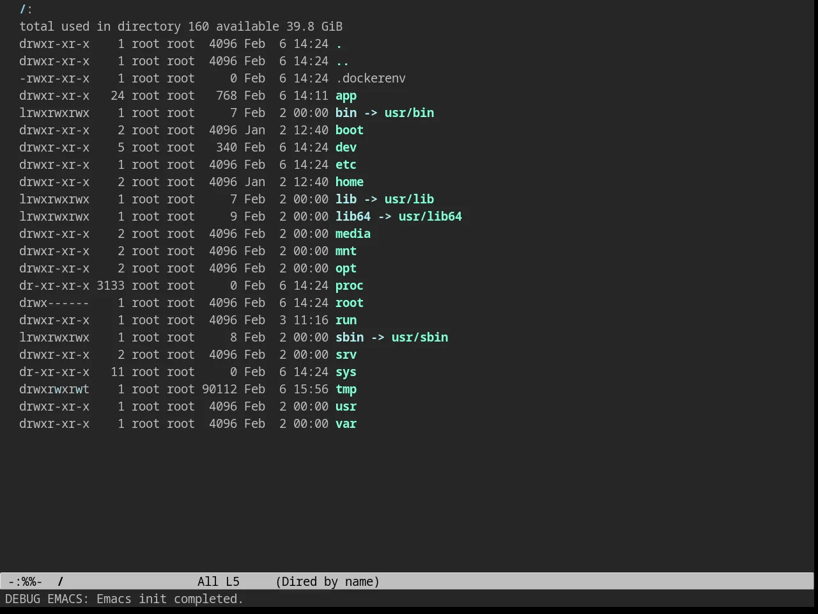The height and width of the screenshot is (614, 818).
Task: Select the opt directory name
Action: tap(346, 269)
